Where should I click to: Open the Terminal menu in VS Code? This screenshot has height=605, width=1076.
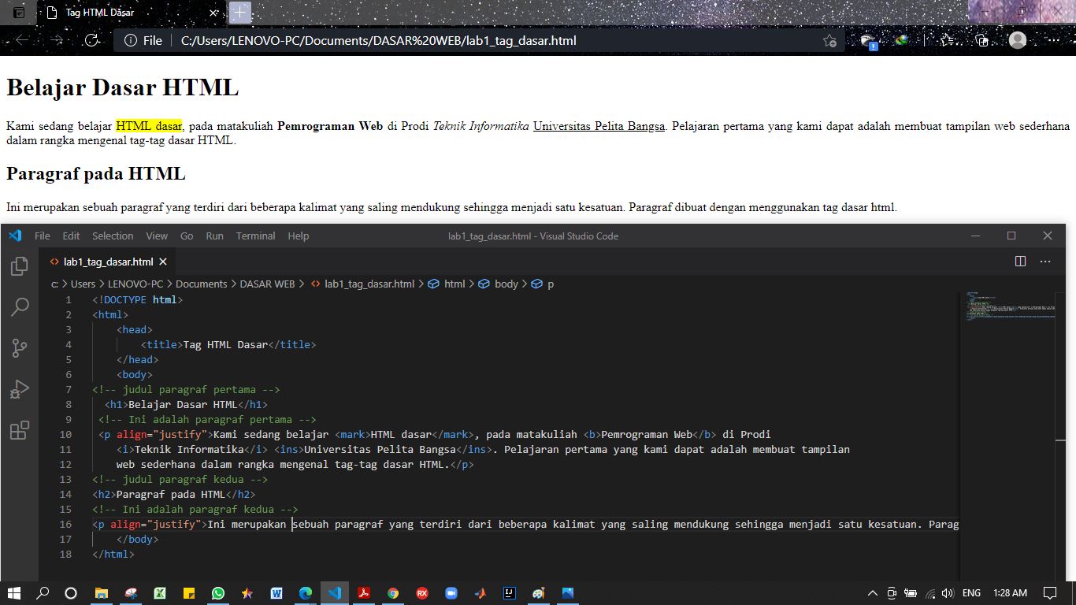[255, 236]
